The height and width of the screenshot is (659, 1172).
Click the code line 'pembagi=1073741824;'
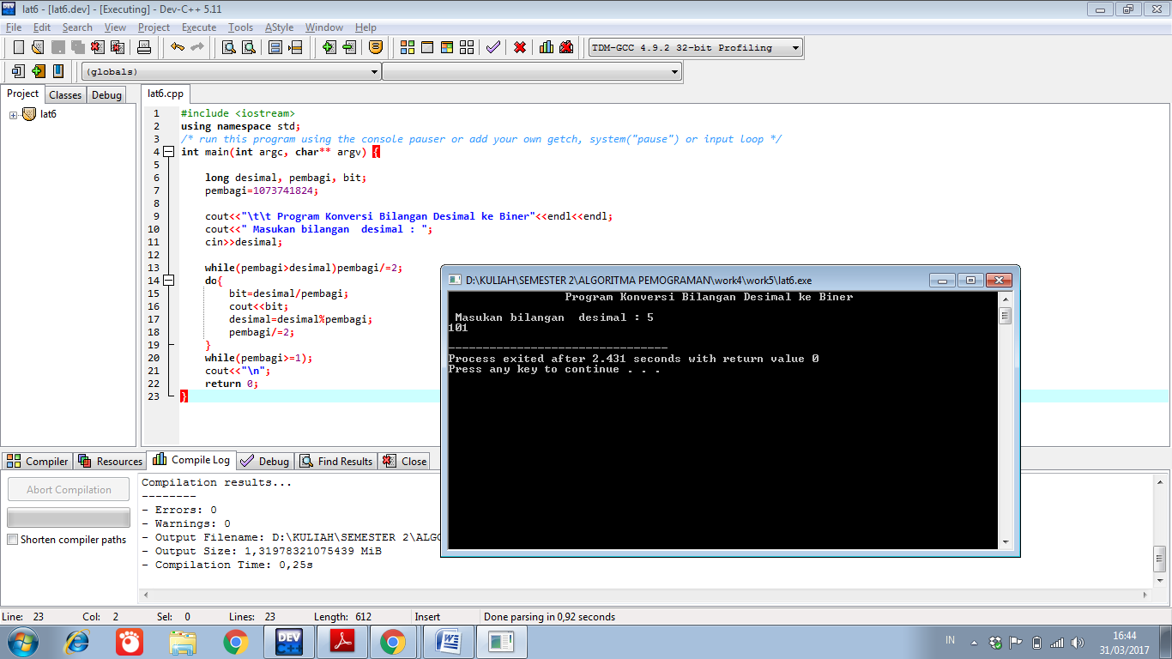pyautogui.click(x=262, y=190)
